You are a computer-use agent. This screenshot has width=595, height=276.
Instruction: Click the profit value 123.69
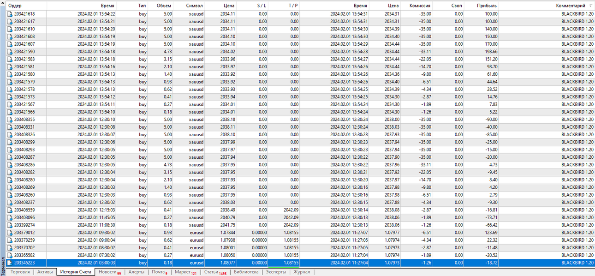coord(490,232)
